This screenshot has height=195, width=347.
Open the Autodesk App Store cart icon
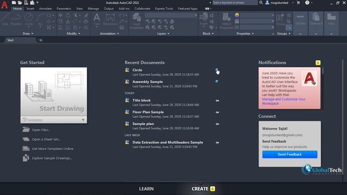click(298, 3)
